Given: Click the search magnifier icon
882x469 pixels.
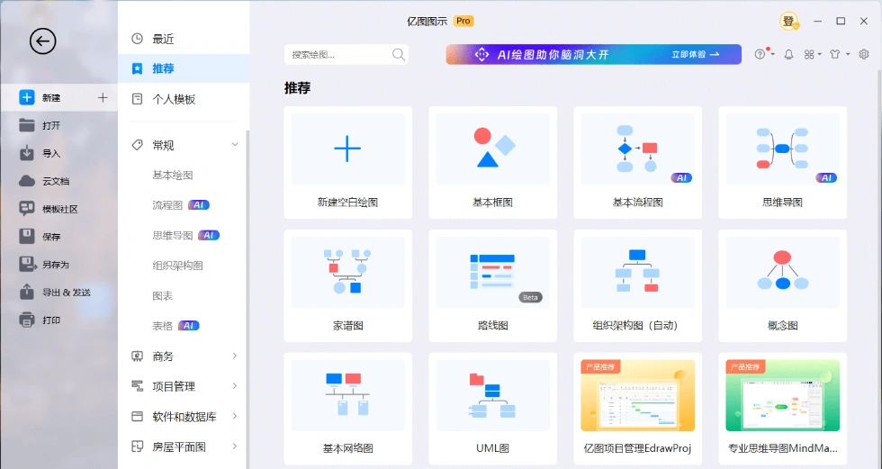Looking at the screenshot, I should (398, 55).
